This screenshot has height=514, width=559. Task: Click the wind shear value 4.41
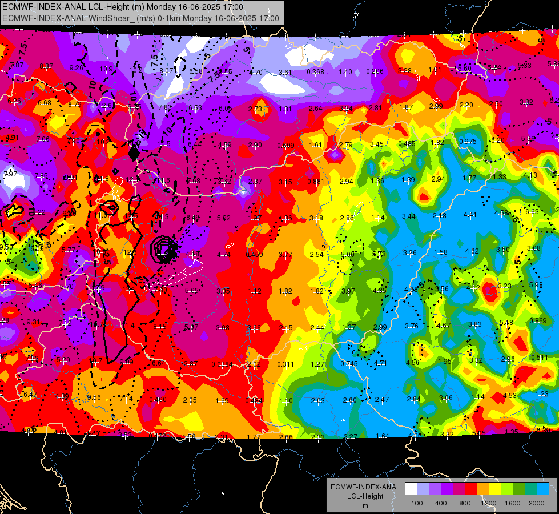(470, 215)
